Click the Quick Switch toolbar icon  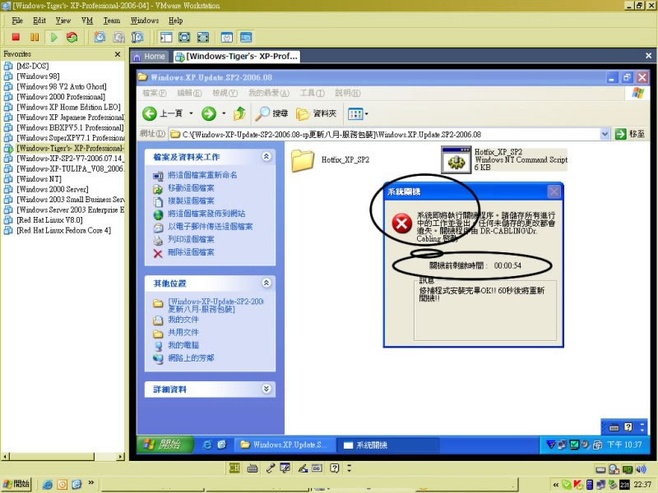(202, 37)
